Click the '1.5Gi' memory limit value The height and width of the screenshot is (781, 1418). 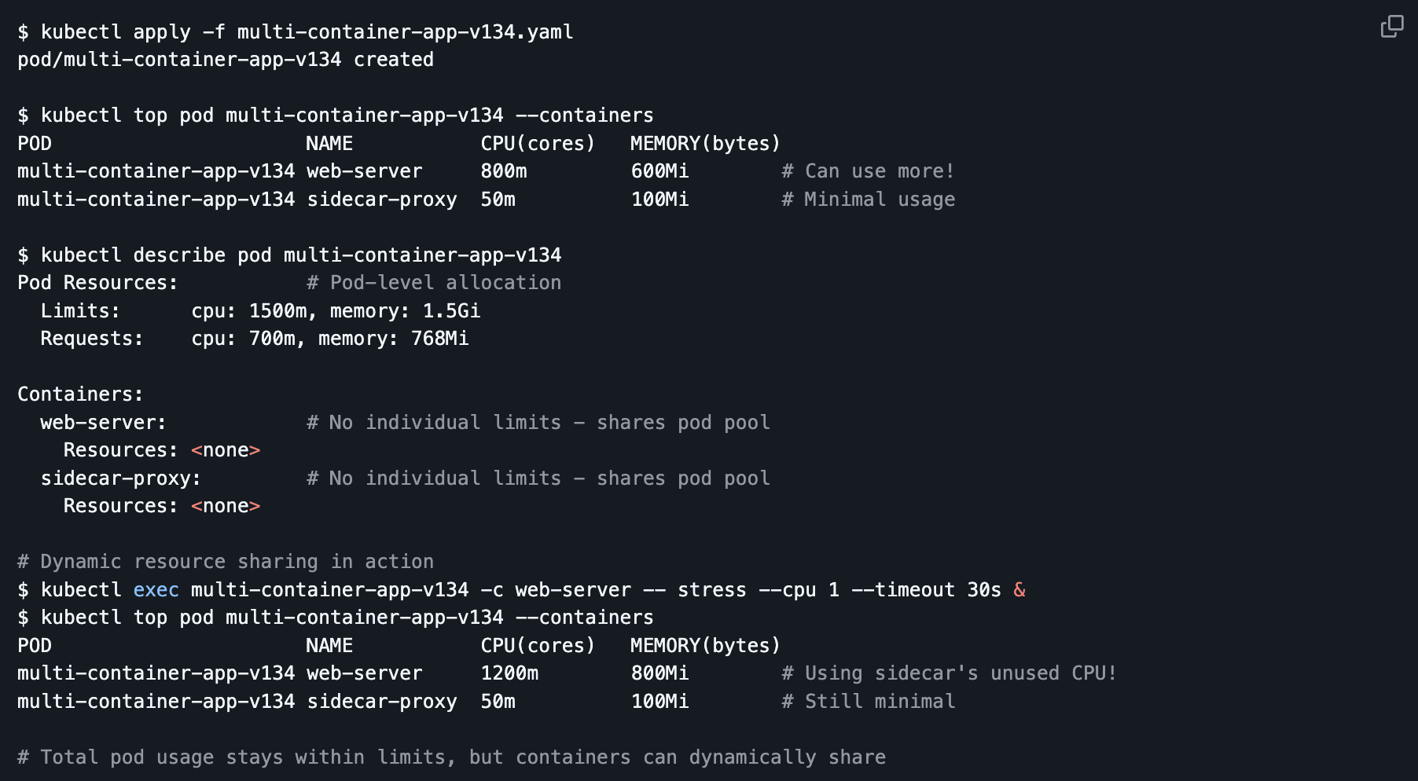coord(451,311)
